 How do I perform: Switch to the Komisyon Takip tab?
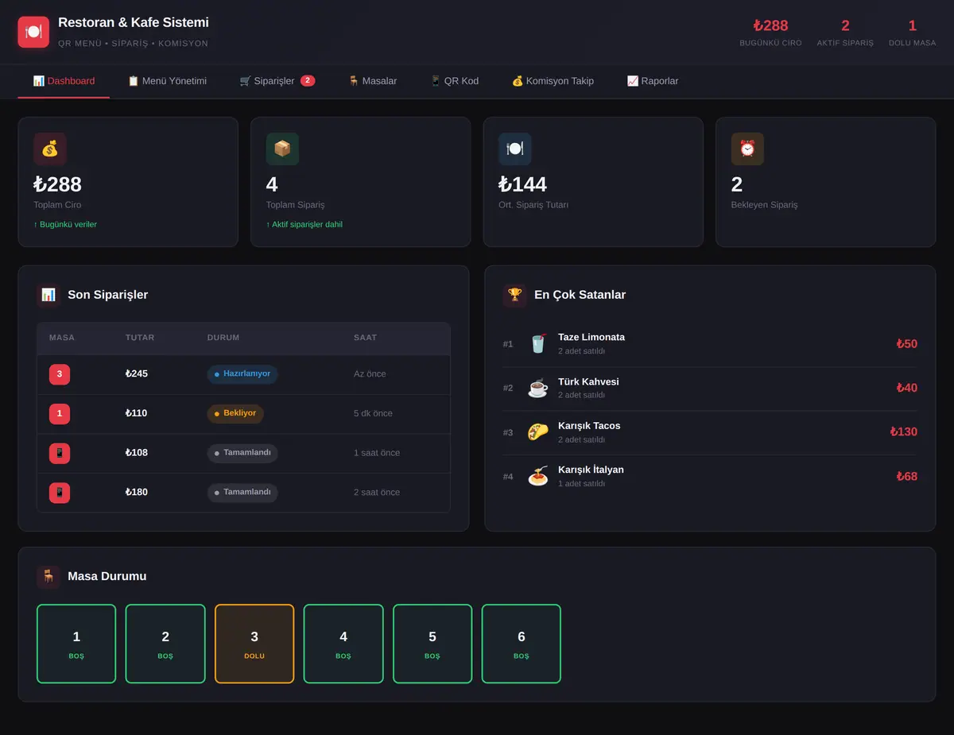553,81
